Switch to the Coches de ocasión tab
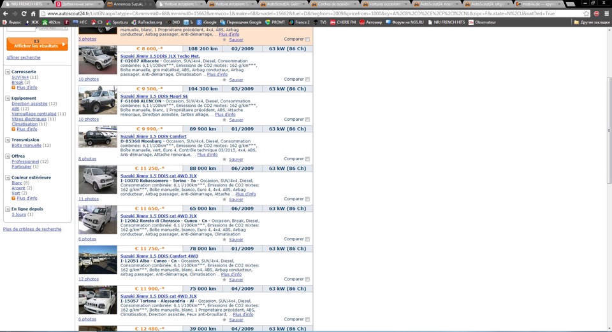 pyautogui.click(x=335, y=4)
